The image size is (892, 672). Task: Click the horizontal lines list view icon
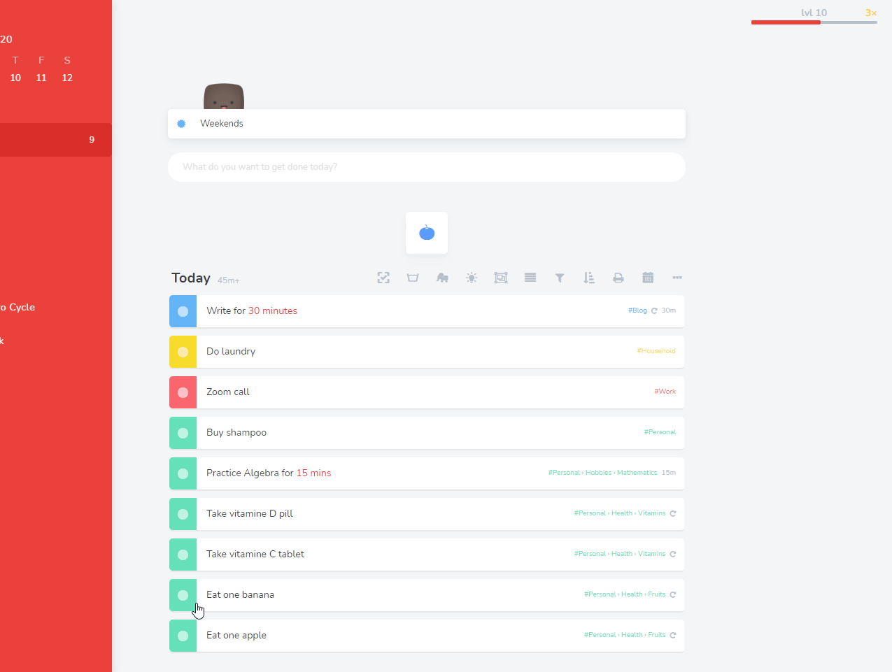click(530, 278)
